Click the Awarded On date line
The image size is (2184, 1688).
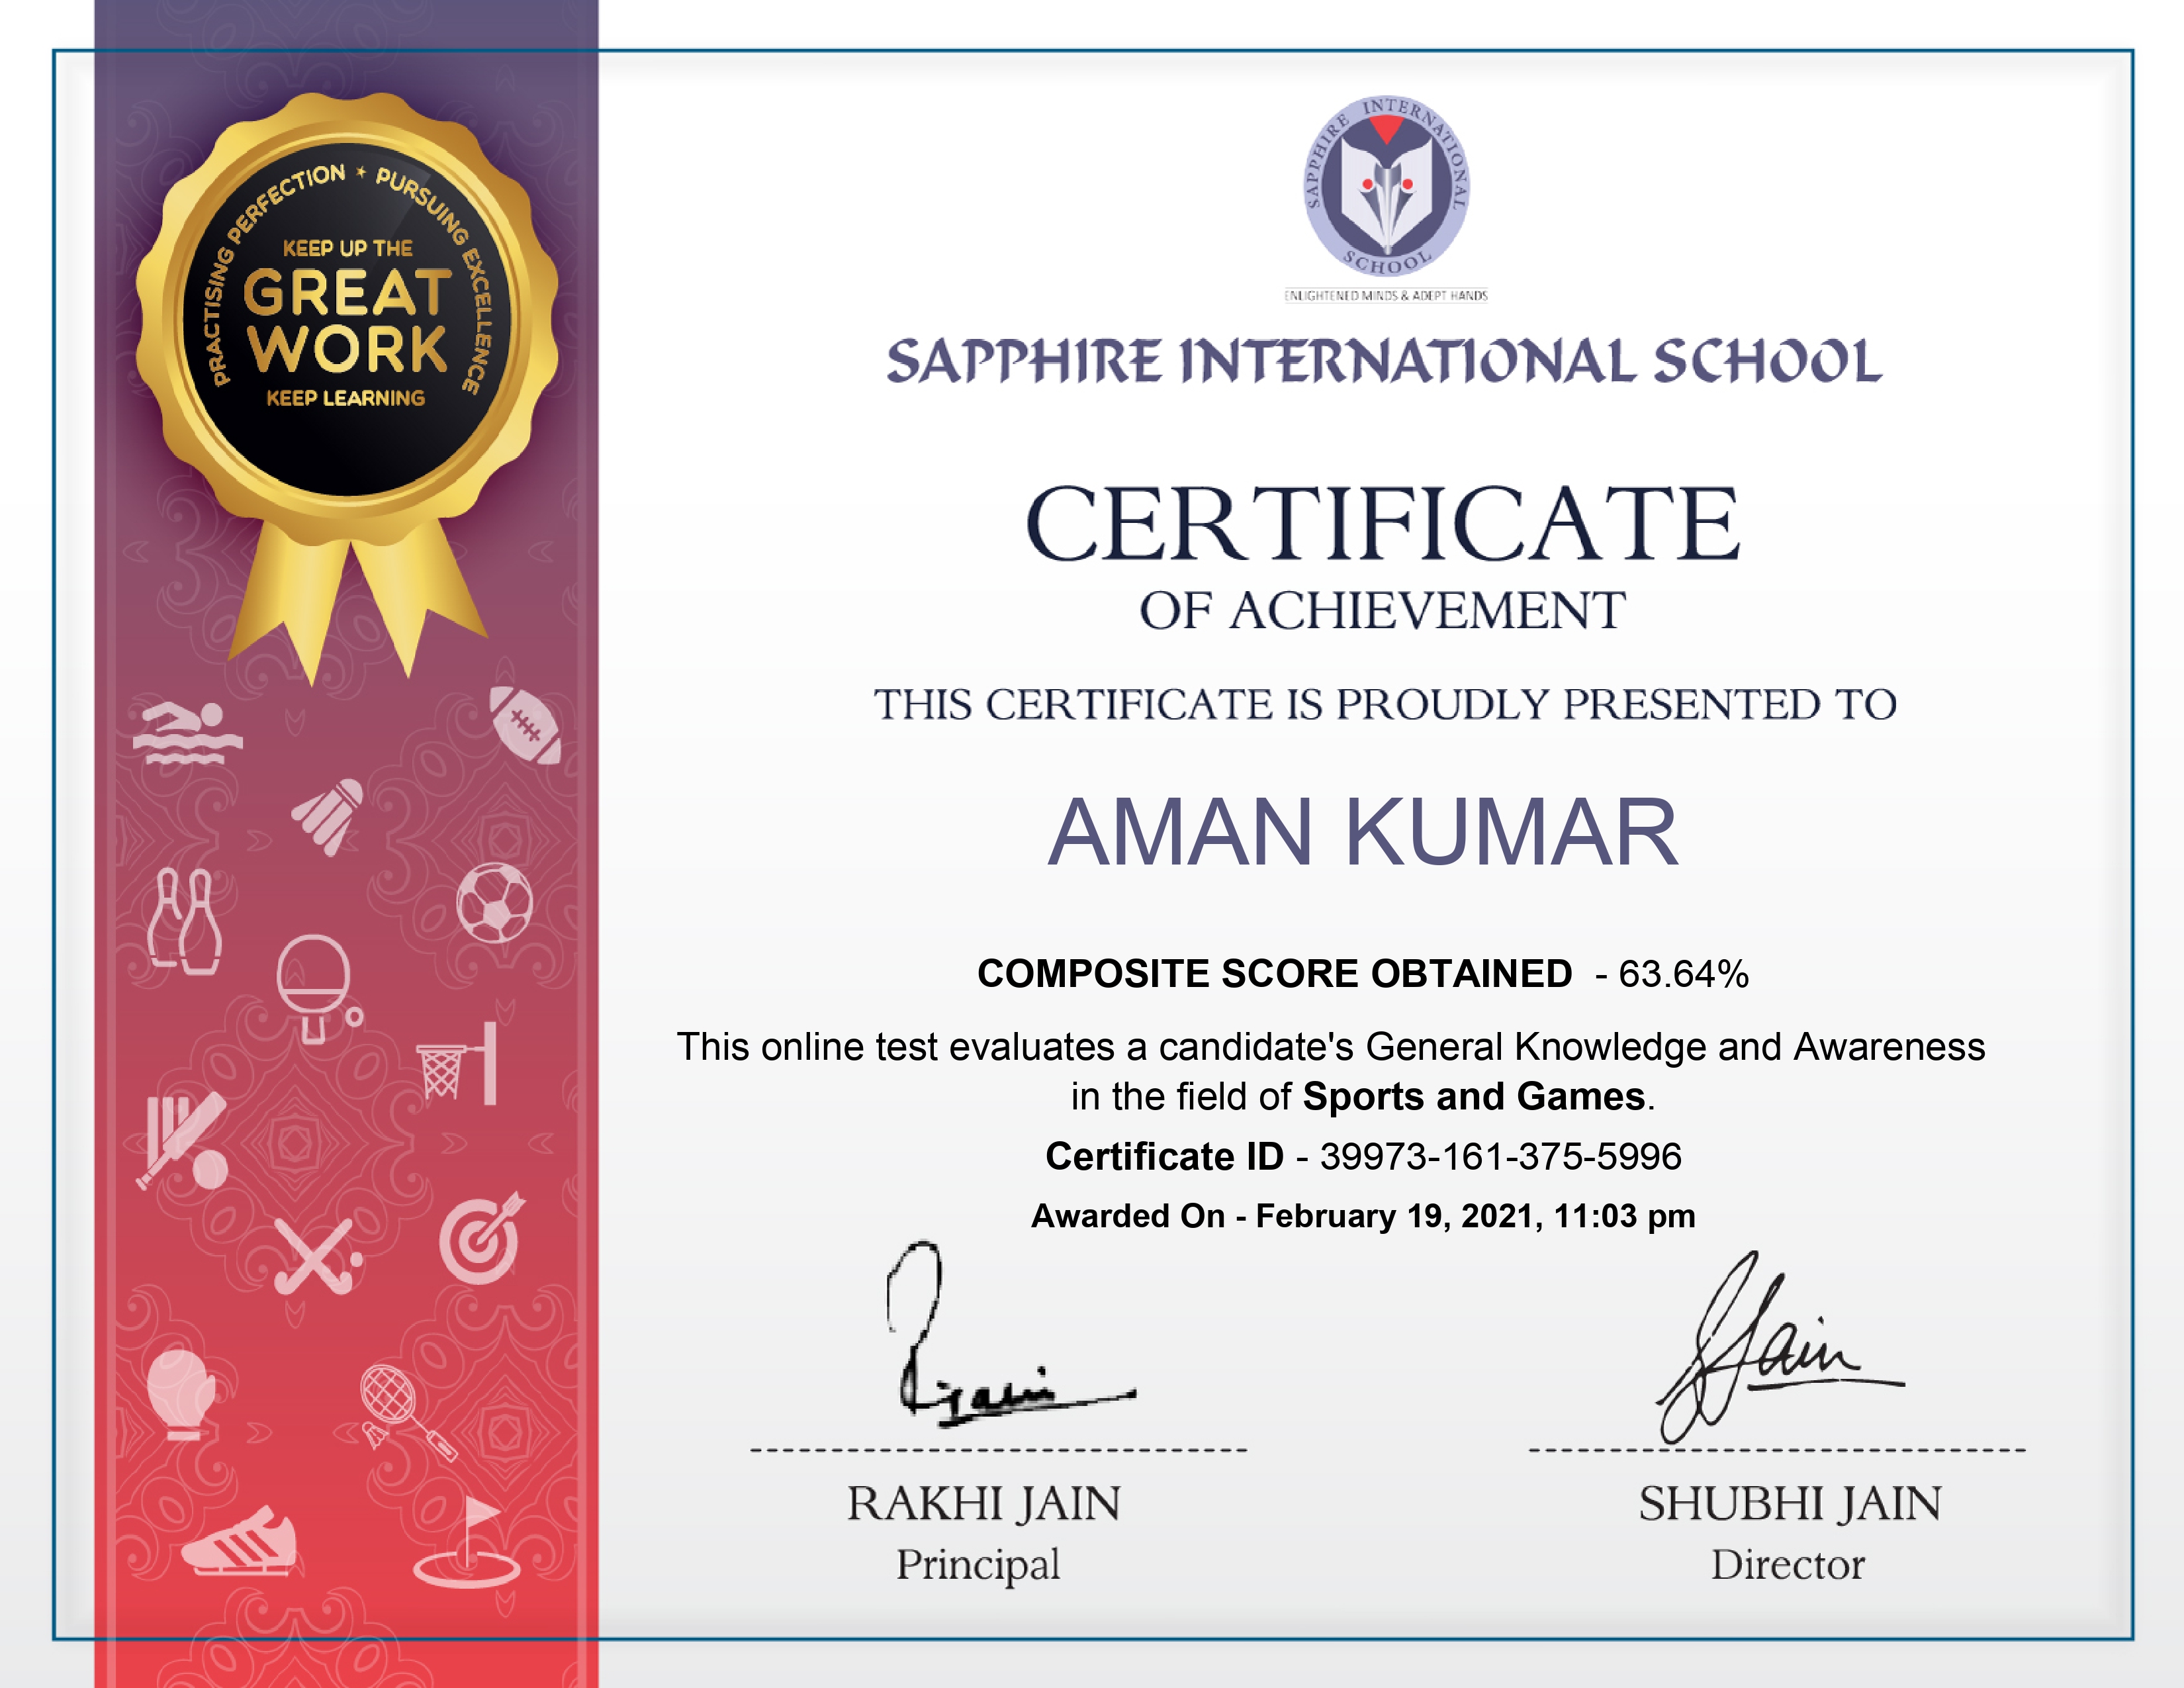1363,1216
